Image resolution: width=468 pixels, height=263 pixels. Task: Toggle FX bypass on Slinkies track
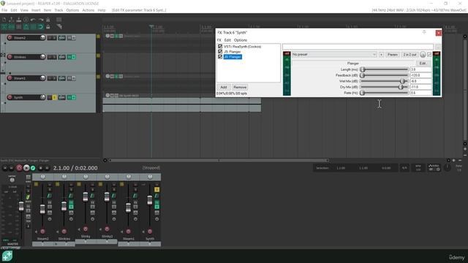click(x=73, y=57)
